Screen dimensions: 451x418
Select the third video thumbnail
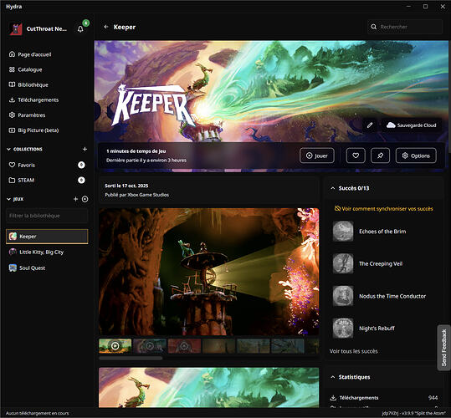pyautogui.click(x=184, y=345)
